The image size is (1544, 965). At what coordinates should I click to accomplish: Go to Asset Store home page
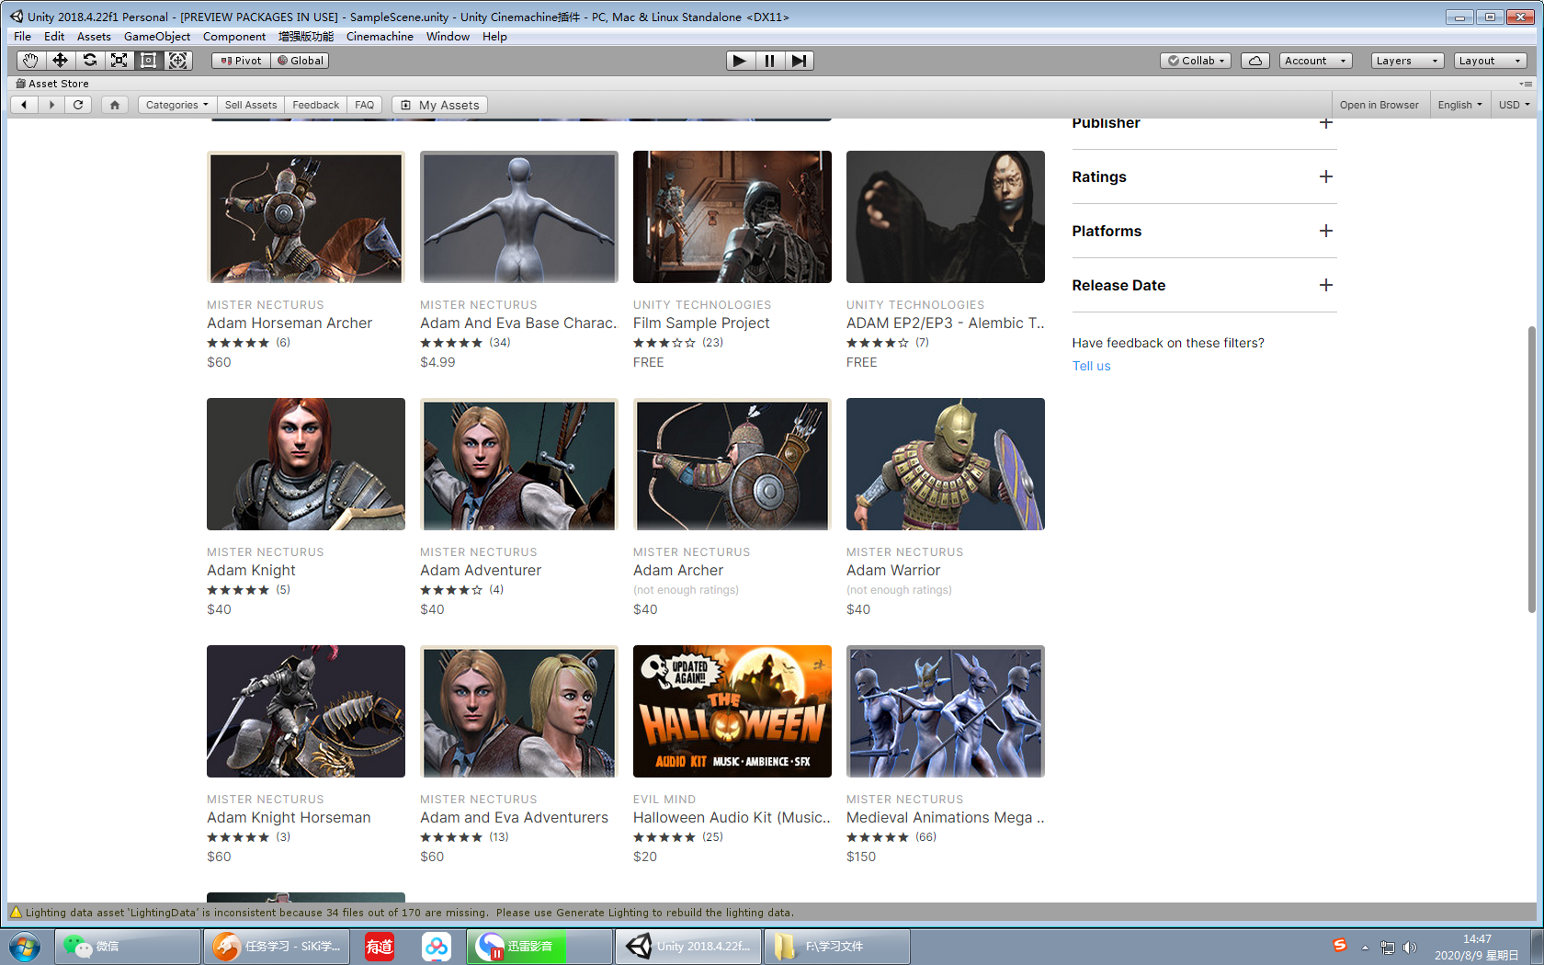(115, 105)
